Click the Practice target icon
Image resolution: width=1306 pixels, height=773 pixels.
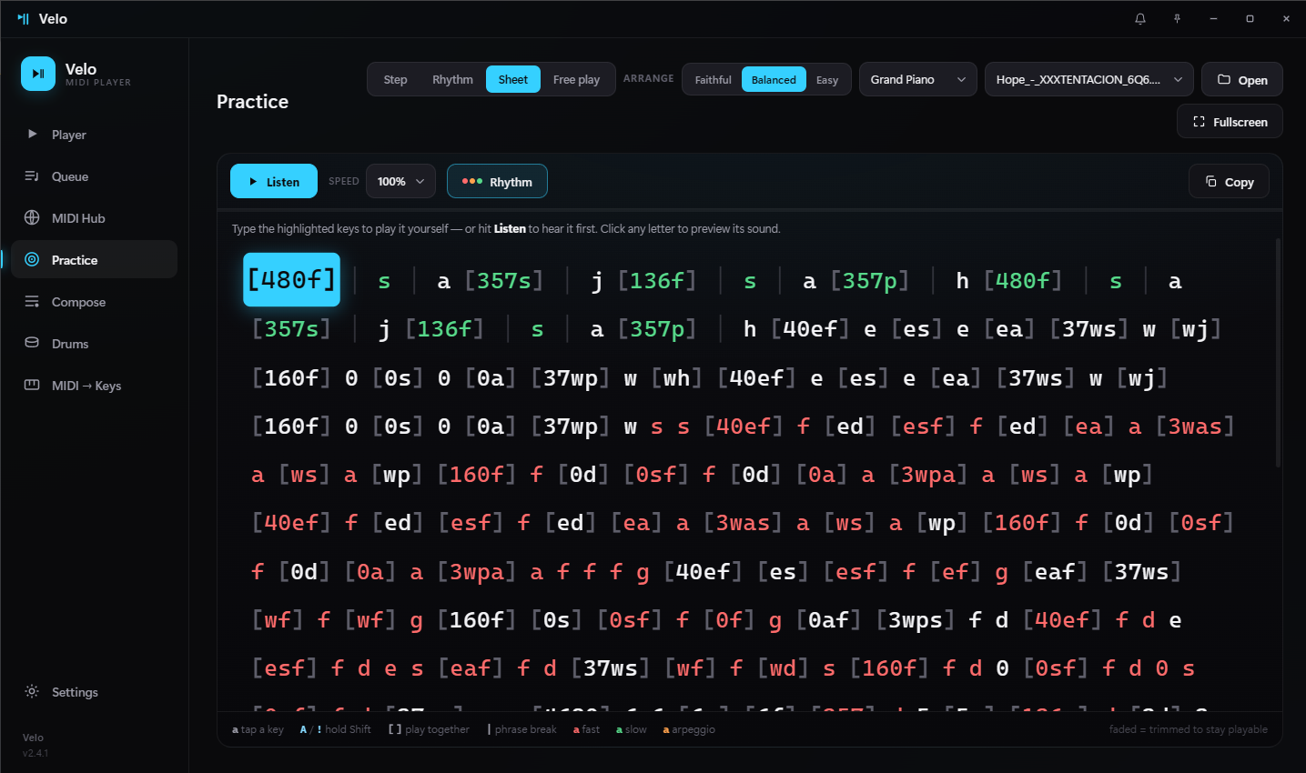[x=32, y=259]
